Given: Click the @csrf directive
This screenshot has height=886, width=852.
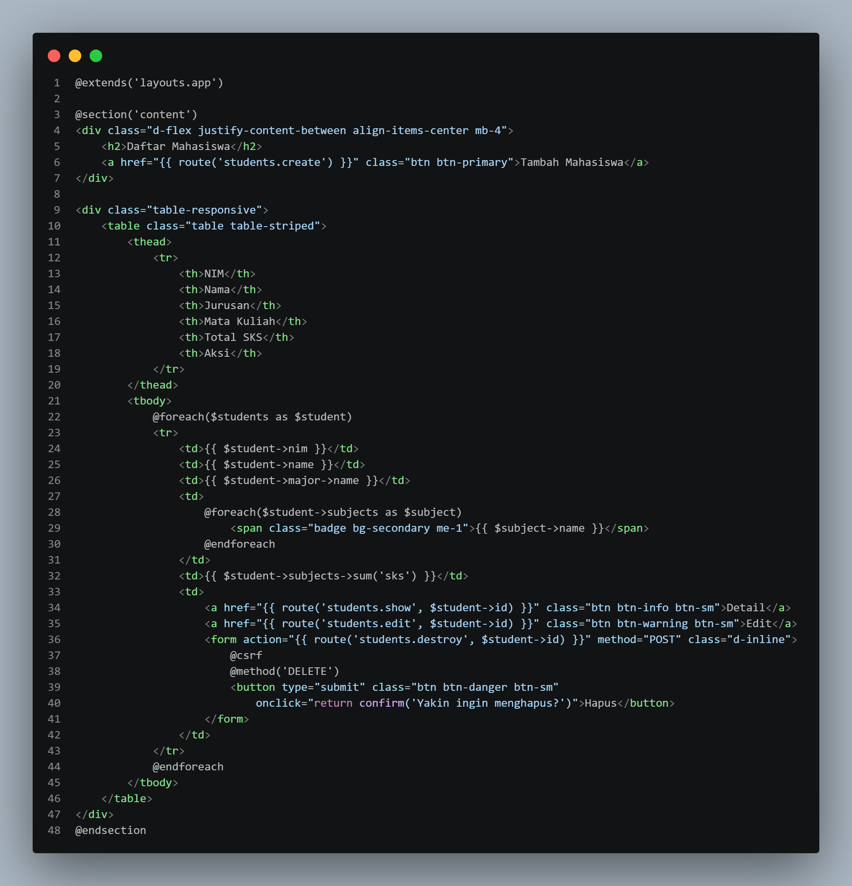Looking at the screenshot, I should [246, 656].
